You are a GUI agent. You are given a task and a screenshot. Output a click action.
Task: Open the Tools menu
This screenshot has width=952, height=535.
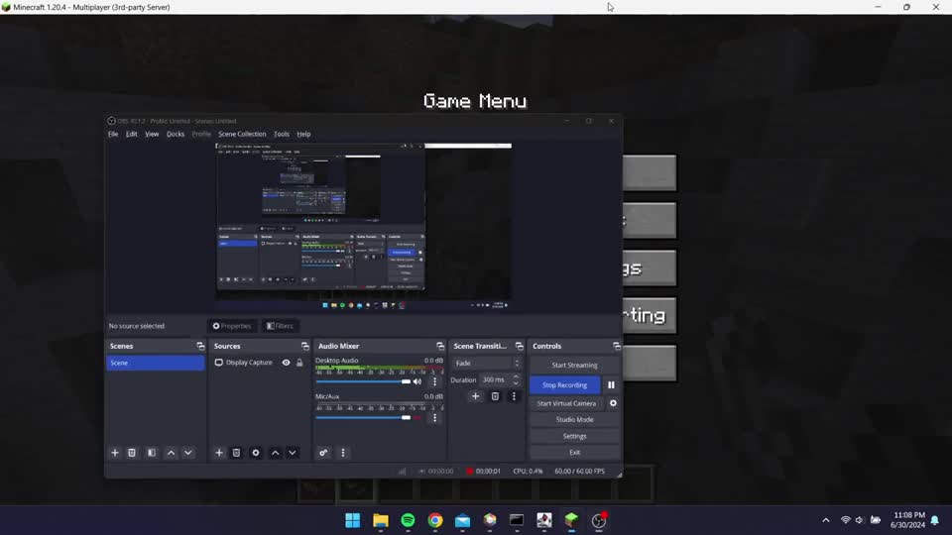click(281, 134)
